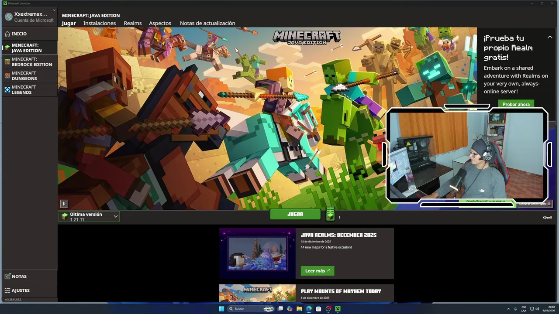Open File Explorer from the taskbar
The image size is (559, 314).
(x=299, y=309)
